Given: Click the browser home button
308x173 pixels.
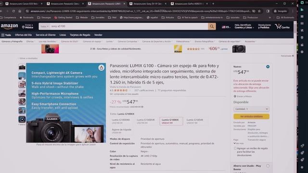Looking at the screenshot, I should coord(20,11).
